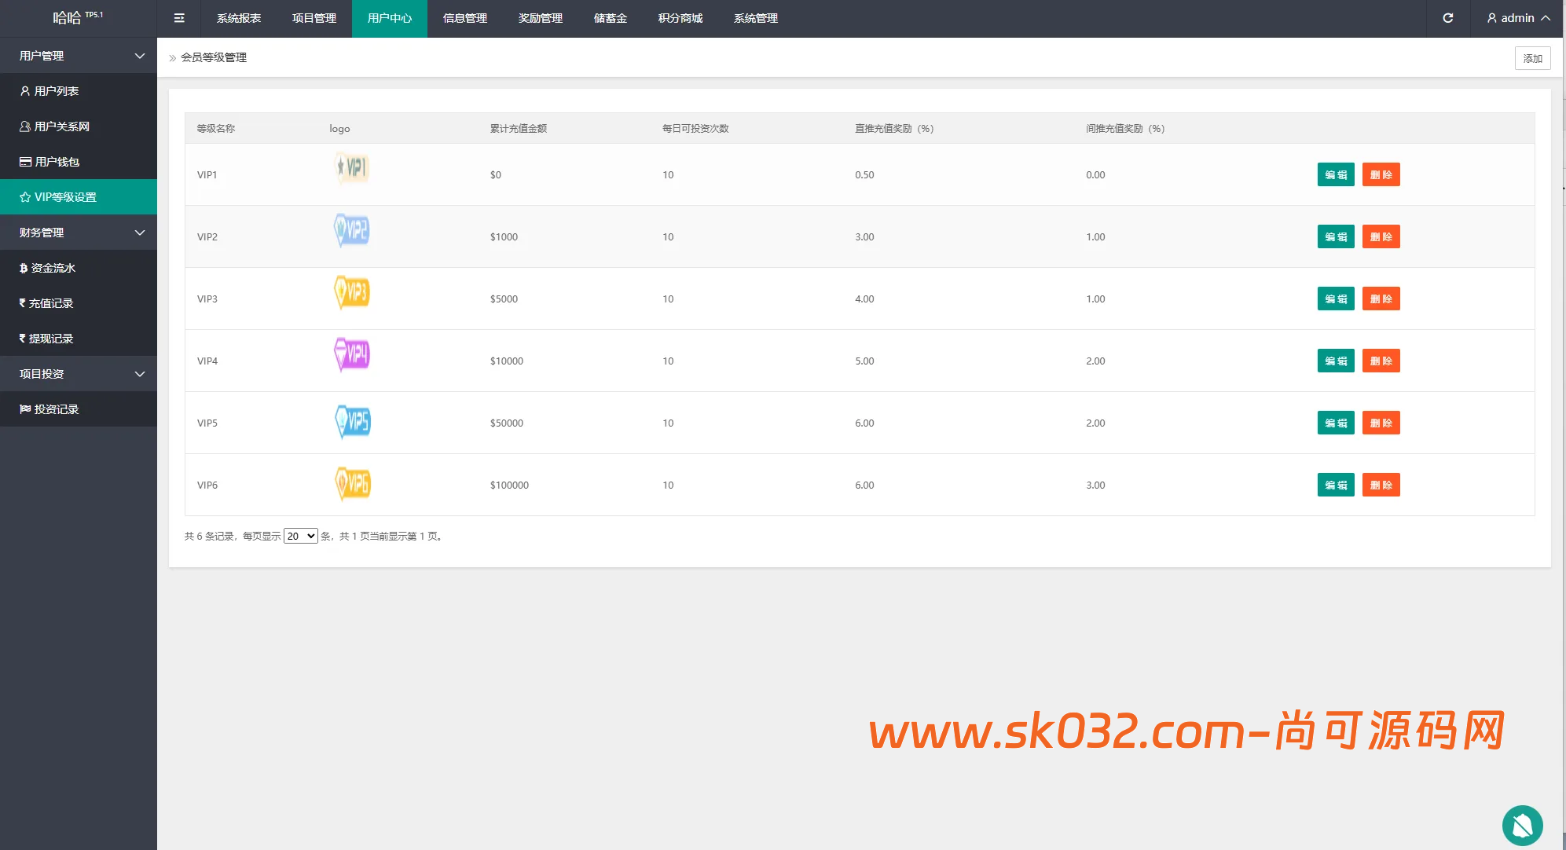Click the 添加 button

1532,58
